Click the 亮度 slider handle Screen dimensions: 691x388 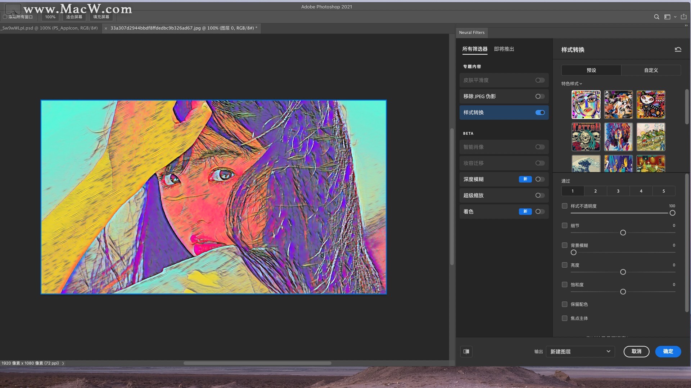point(623,272)
